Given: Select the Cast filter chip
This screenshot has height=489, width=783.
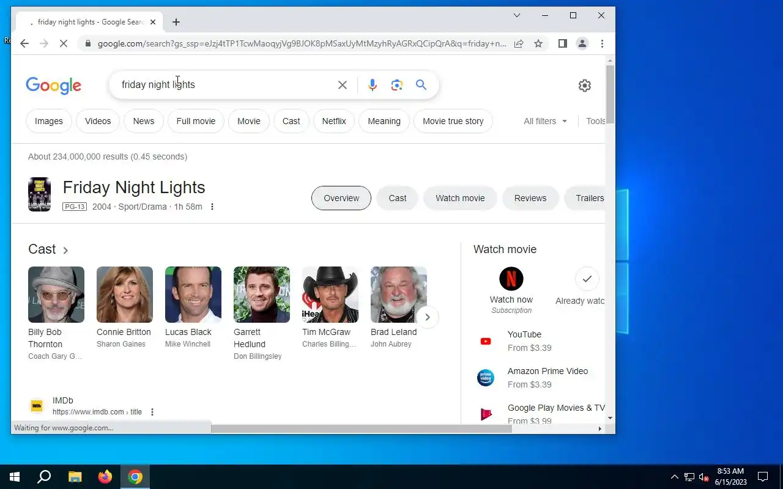Looking at the screenshot, I should coord(291,121).
